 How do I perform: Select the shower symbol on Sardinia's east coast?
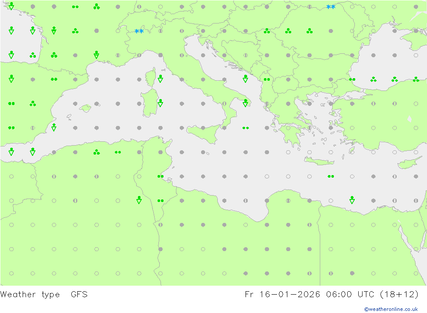tap(161, 103)
